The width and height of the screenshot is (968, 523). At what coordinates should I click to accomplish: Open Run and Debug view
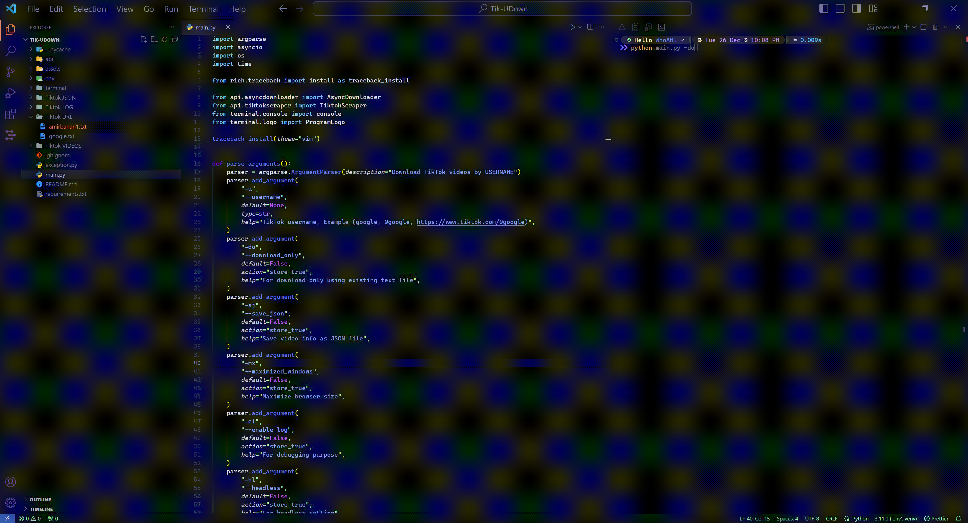pyautogui.click(x=11, y=93)
